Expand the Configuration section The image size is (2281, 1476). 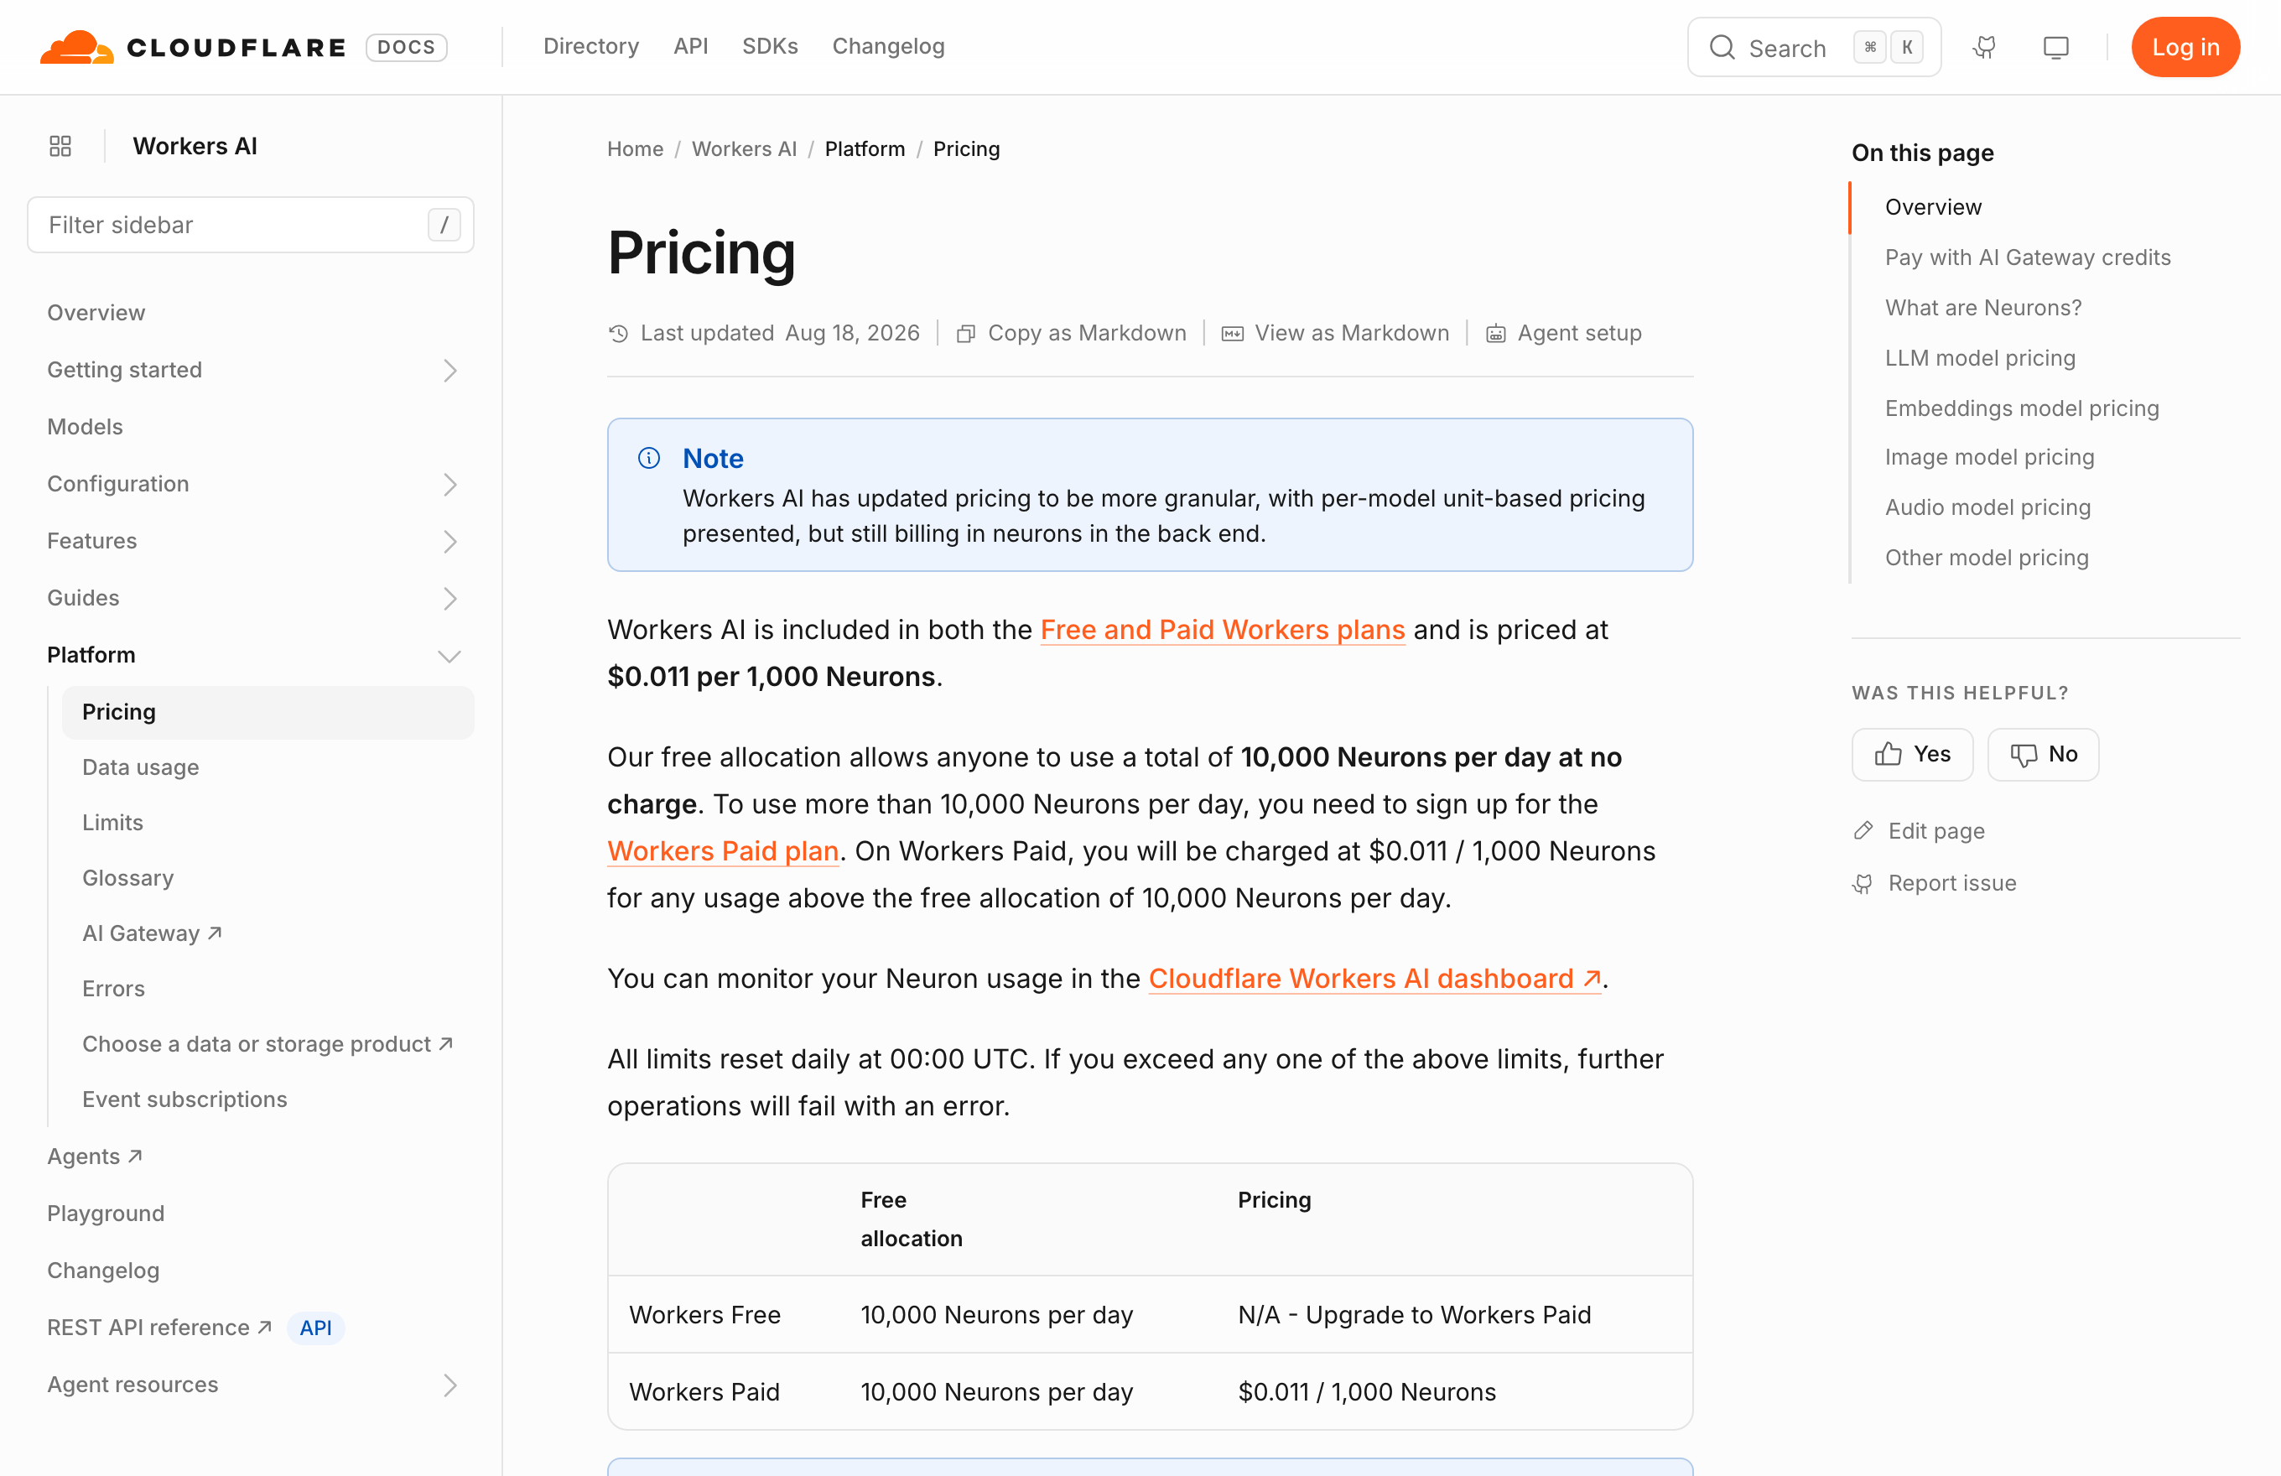click(x=449, y=484)
